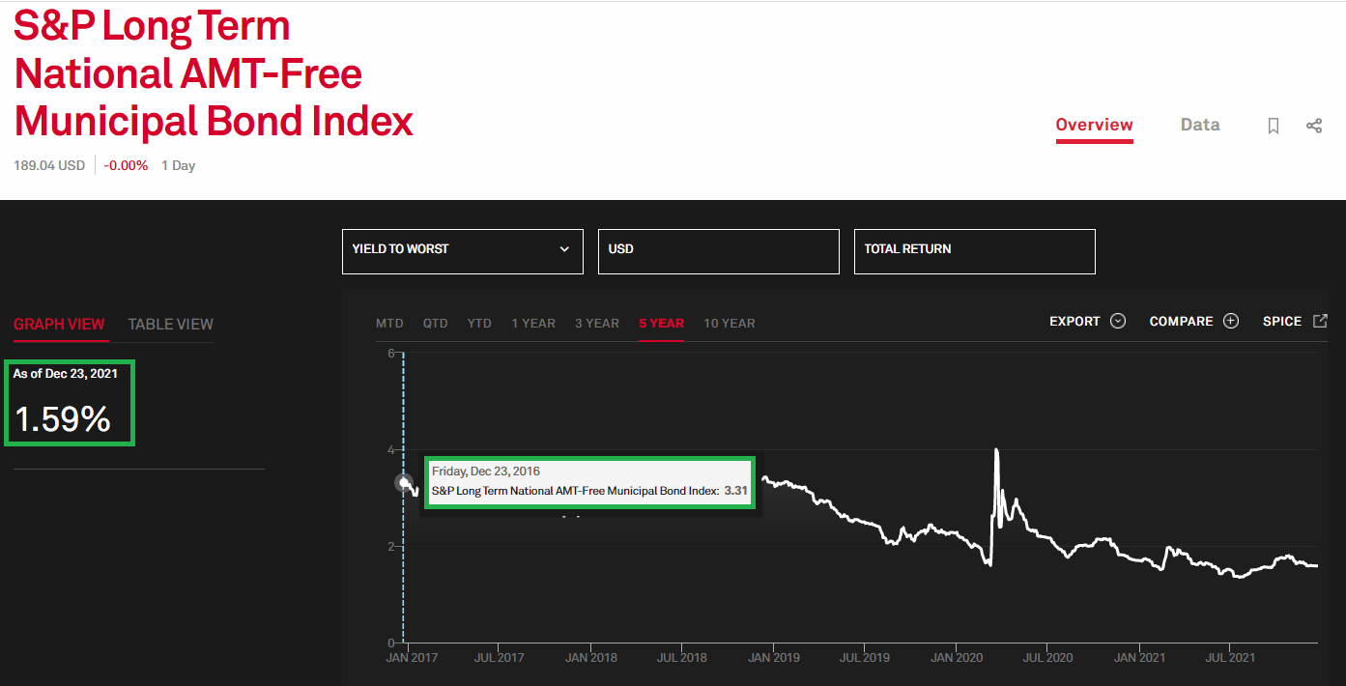Click the JAN 2020 axis label
The image size is (1346, 686).
point(957,657)
